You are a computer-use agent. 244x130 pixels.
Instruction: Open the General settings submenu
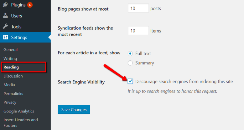[11, 50]
